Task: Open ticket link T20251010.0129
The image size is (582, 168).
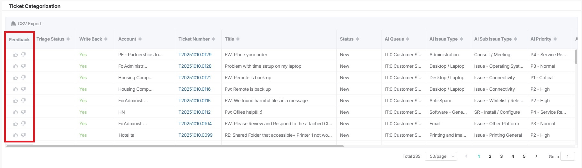Action: (195, 55)
